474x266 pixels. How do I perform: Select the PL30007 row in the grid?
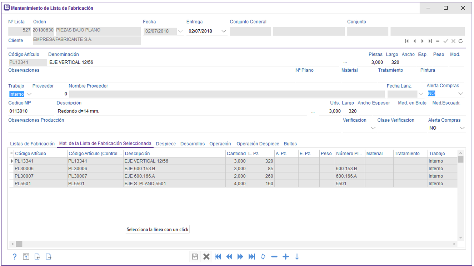click(24, 176)
